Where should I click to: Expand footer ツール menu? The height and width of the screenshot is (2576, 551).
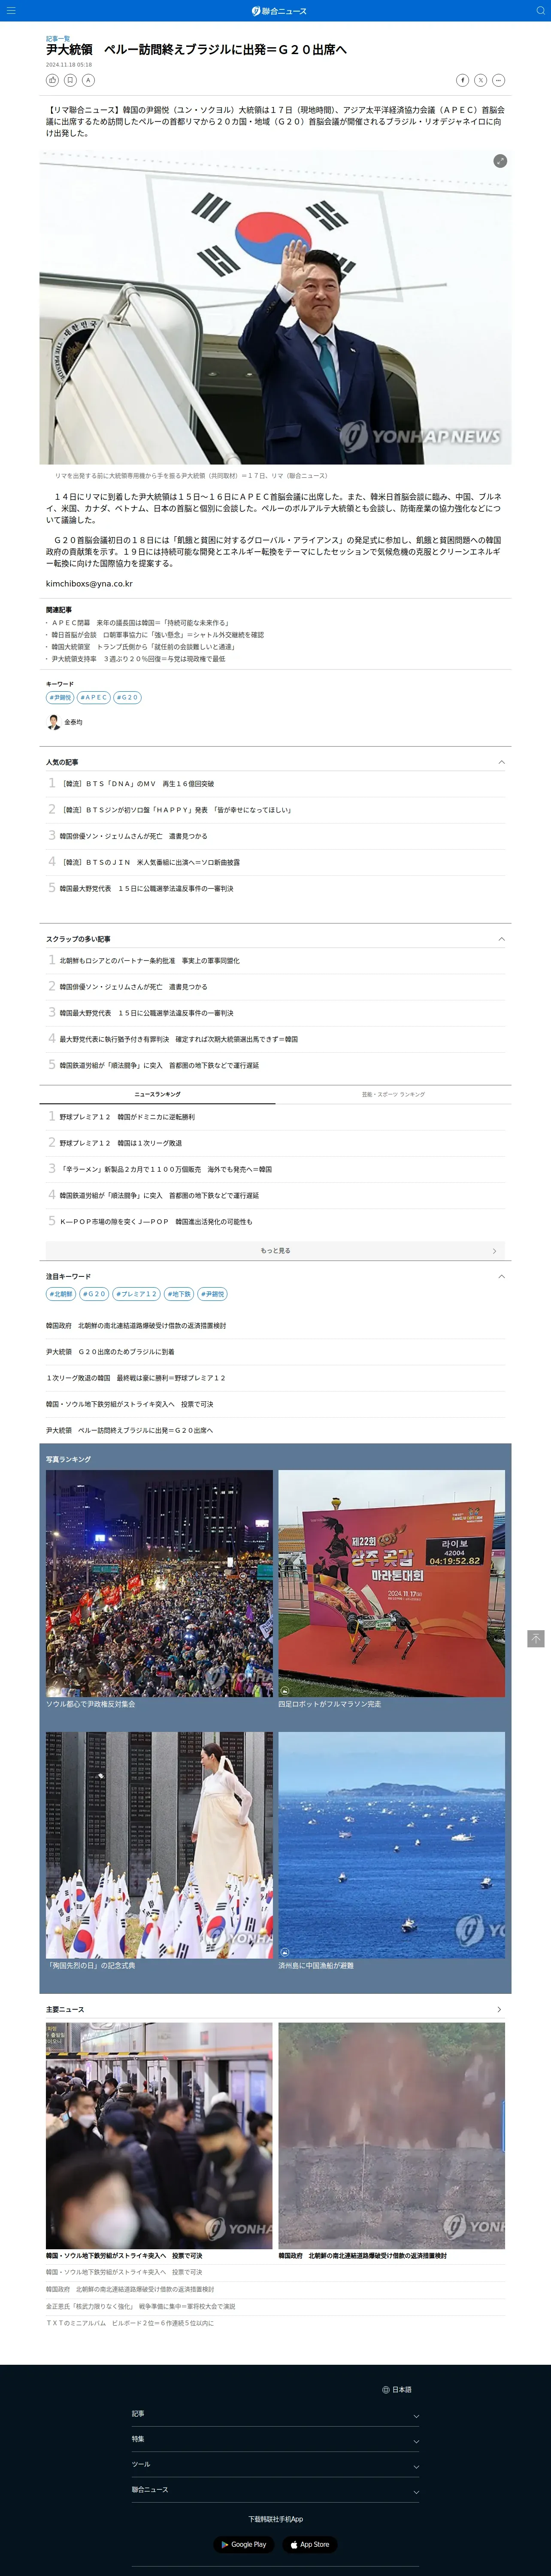[x=275, y=2464]
